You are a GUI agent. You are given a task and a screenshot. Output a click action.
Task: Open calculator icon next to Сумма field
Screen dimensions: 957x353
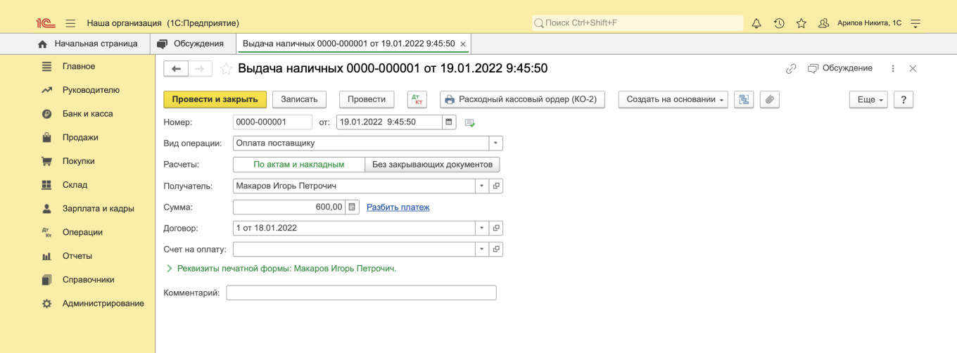[x=353, y=207]
